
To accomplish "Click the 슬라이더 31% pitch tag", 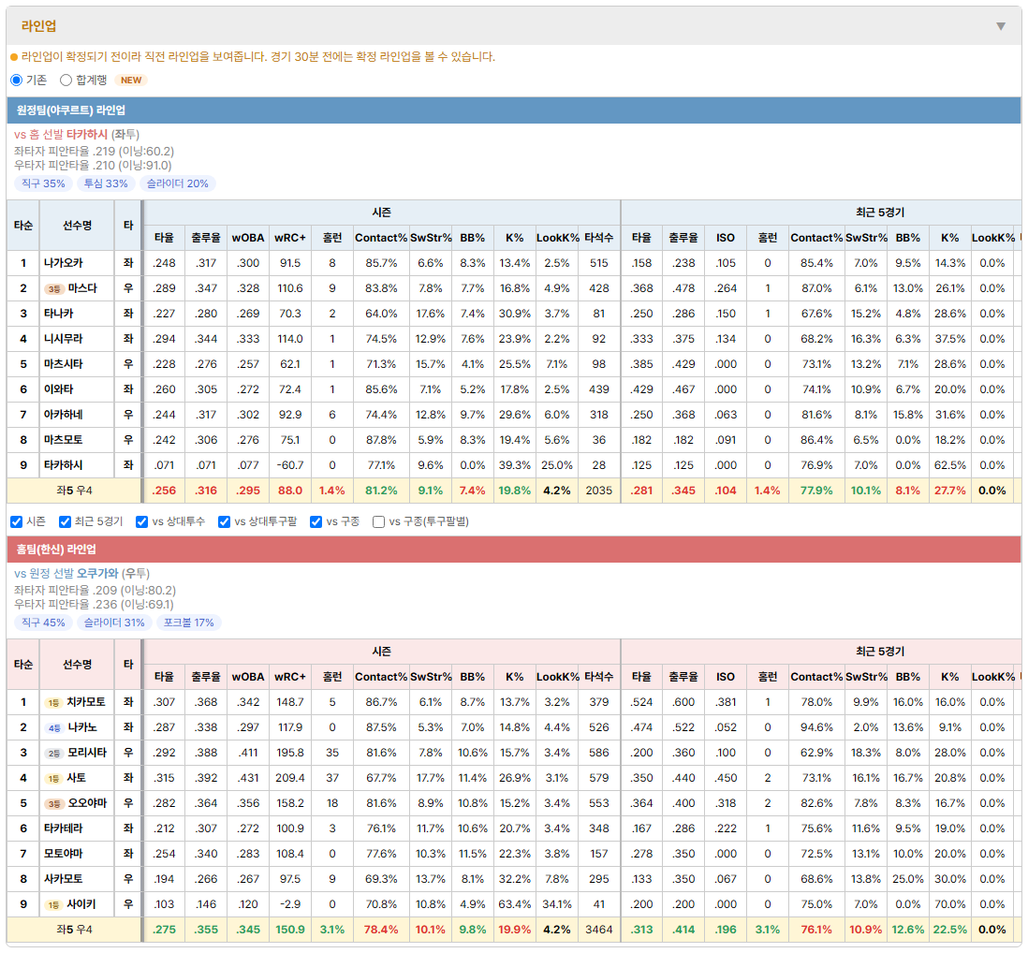I will [114, 623].
